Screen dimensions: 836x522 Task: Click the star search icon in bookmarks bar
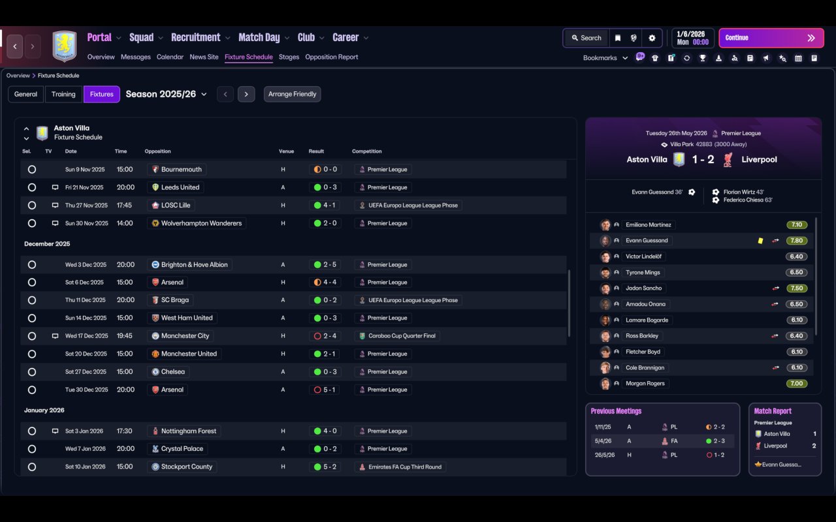[x=782, y=58]
